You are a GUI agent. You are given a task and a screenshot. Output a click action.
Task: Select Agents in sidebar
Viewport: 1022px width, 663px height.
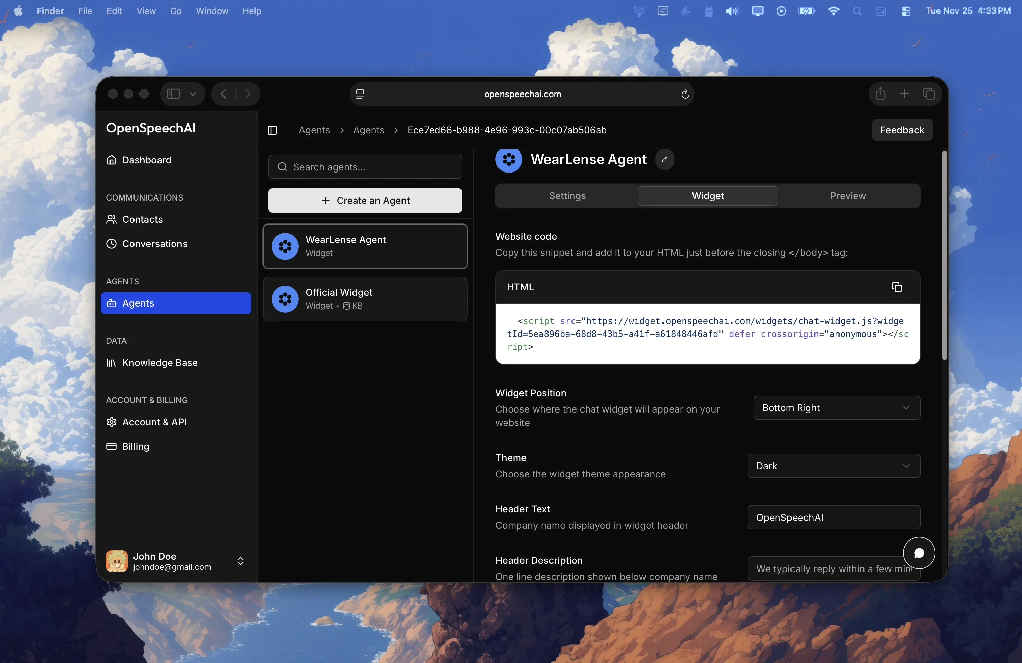pyautogui.click(x=176, y=303)
